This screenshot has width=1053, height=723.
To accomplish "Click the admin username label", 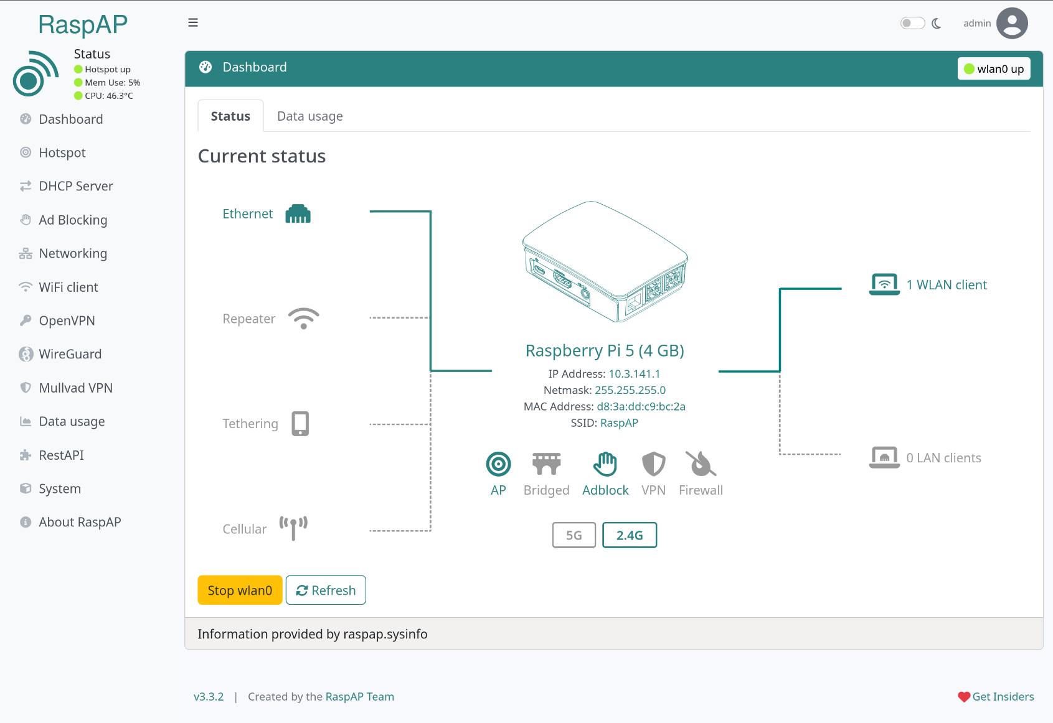I will (x=977, y=23).
